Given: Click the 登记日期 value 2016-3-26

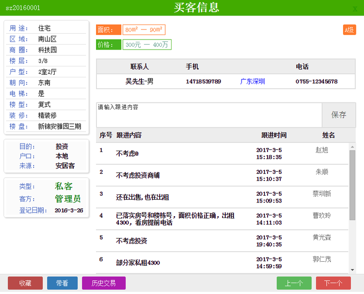Looking at the screenshot, I should coord(69,210).
